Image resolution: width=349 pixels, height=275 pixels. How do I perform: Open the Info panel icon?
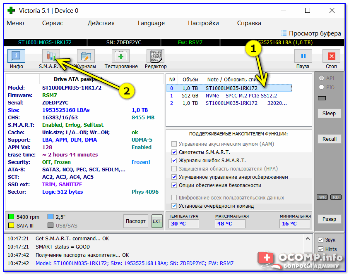tap(17, 57)
